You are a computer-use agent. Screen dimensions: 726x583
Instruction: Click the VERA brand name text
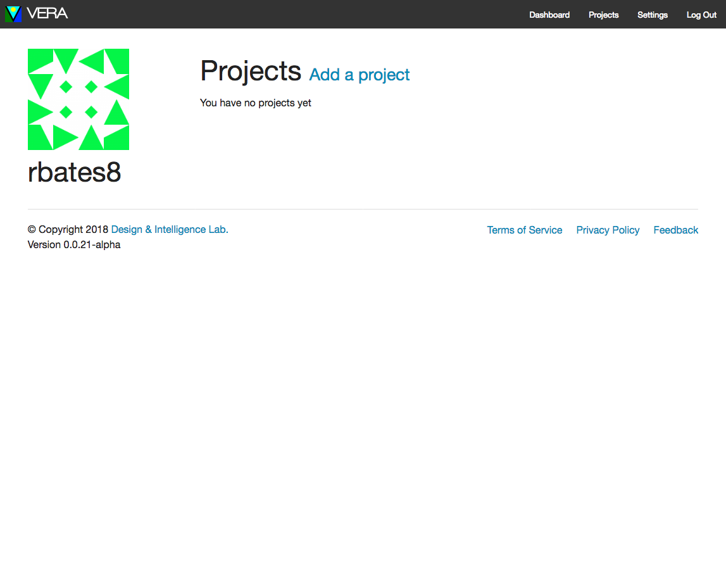[47, 13]
